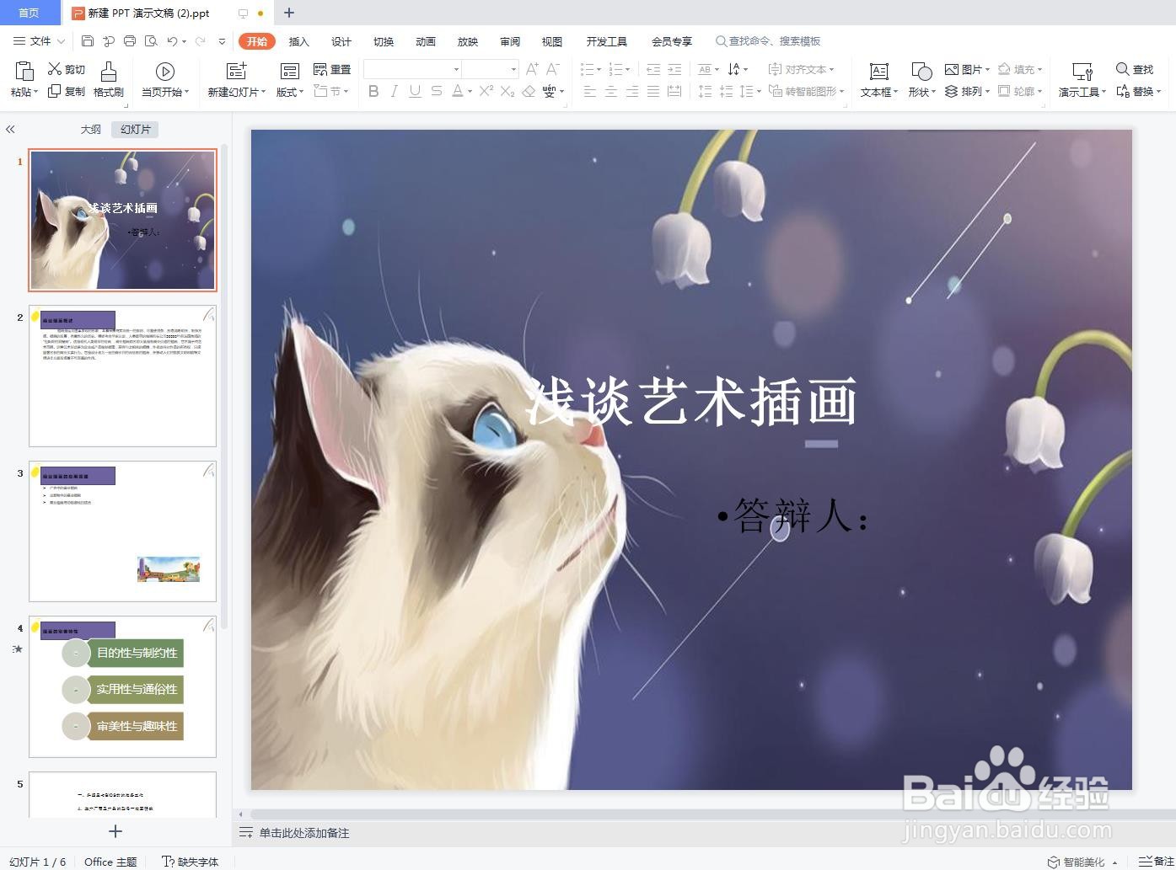
Task: Click 缺失字体 missing fonts notice
Action: coord(191,862)
